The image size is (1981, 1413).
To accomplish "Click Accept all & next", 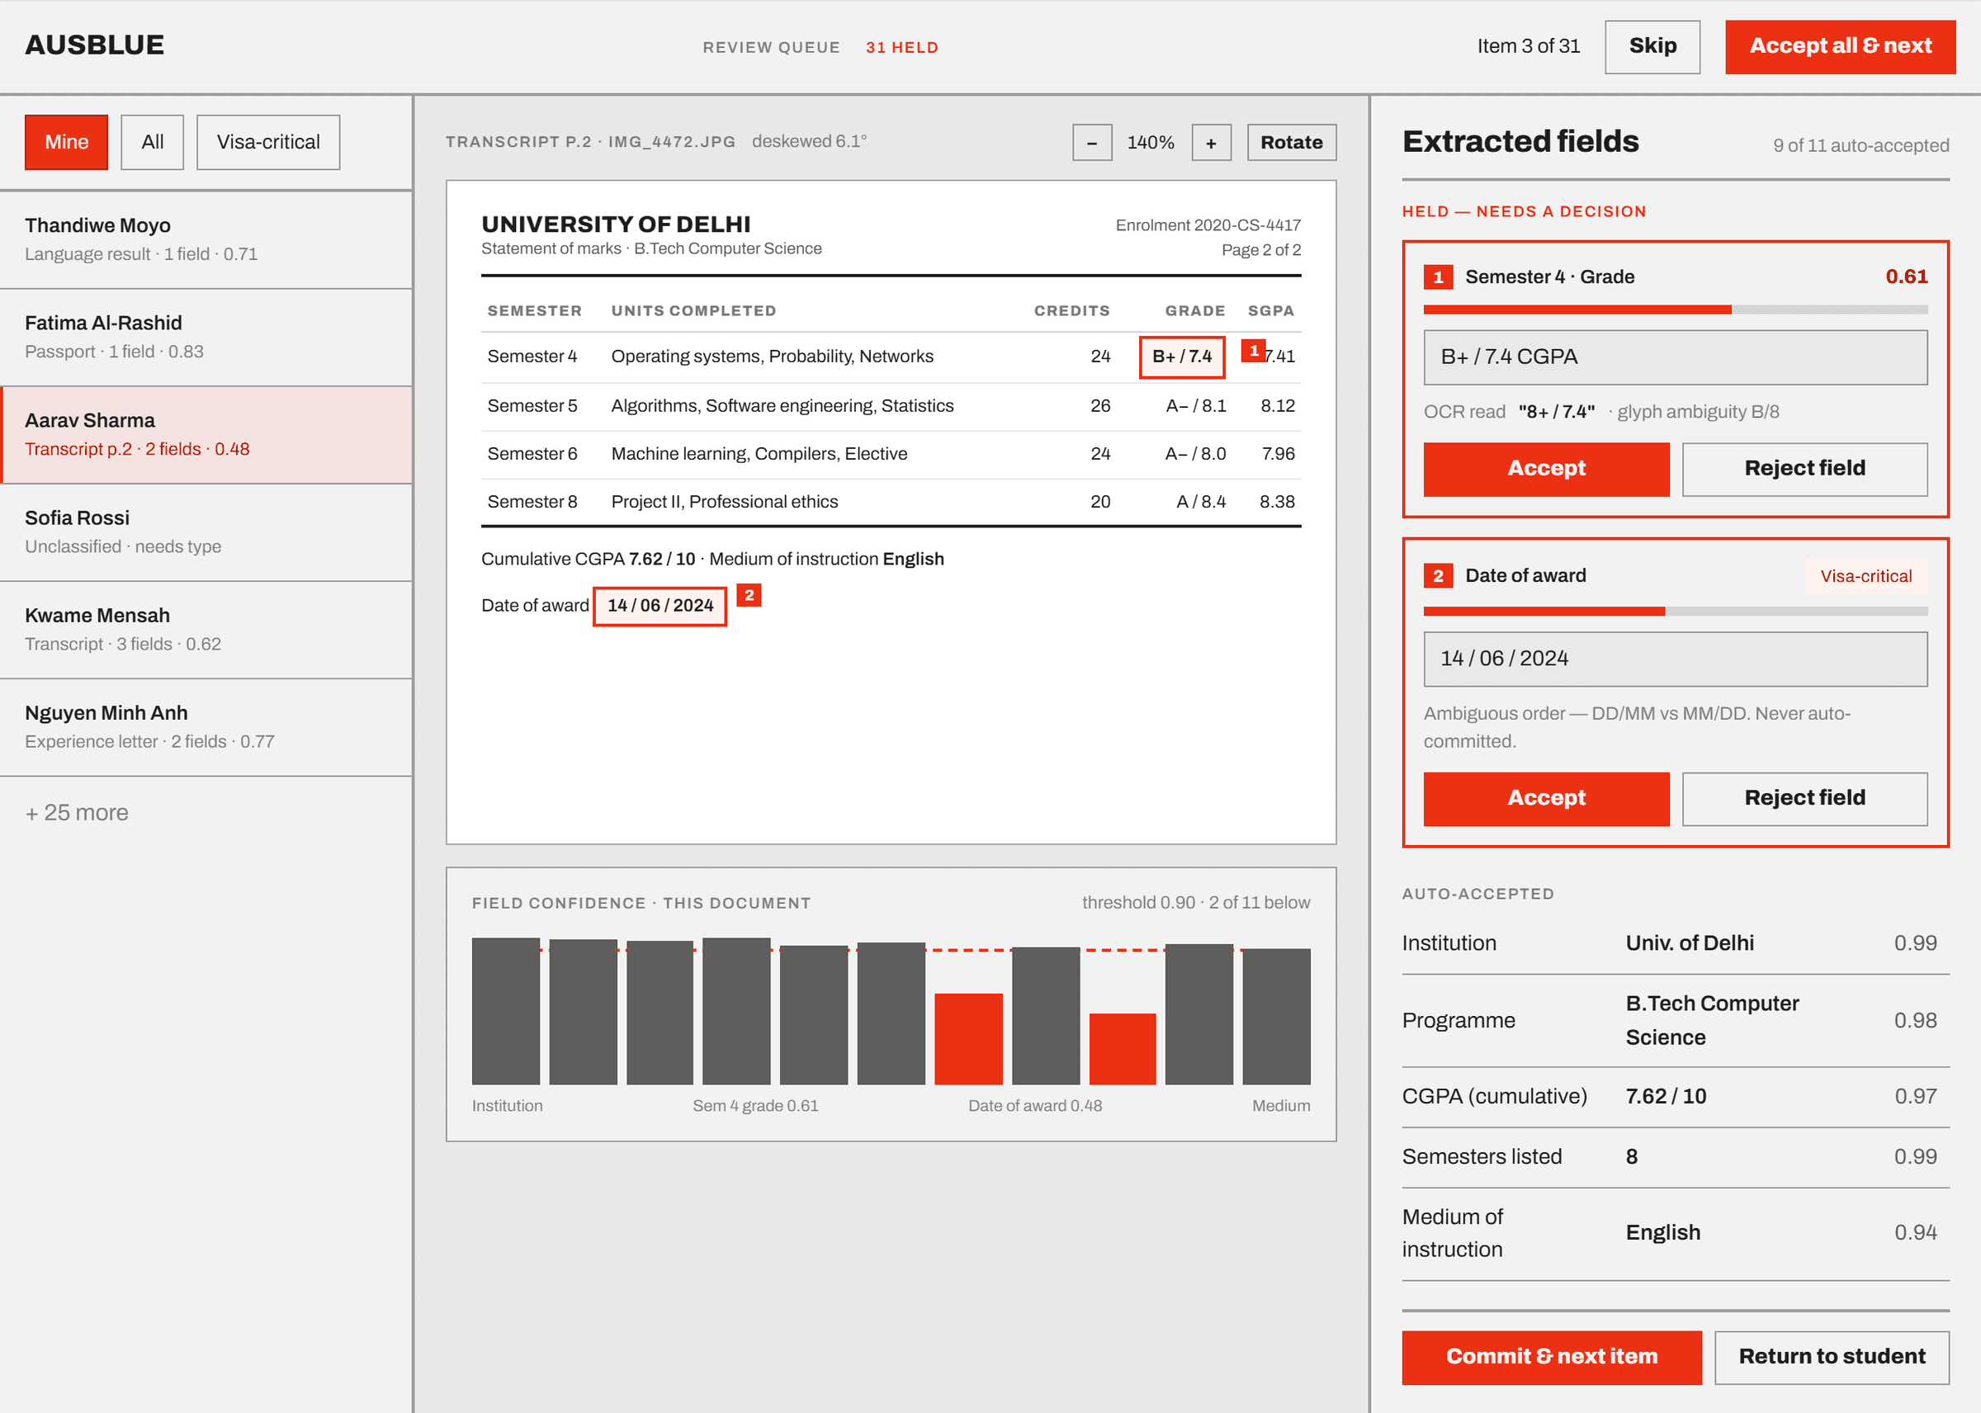I will click(1840, 47).
